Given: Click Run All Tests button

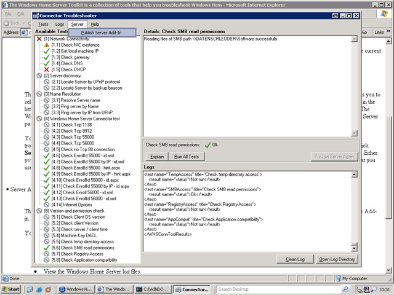Looking at the screenshot, I should (x=186, y=157).
